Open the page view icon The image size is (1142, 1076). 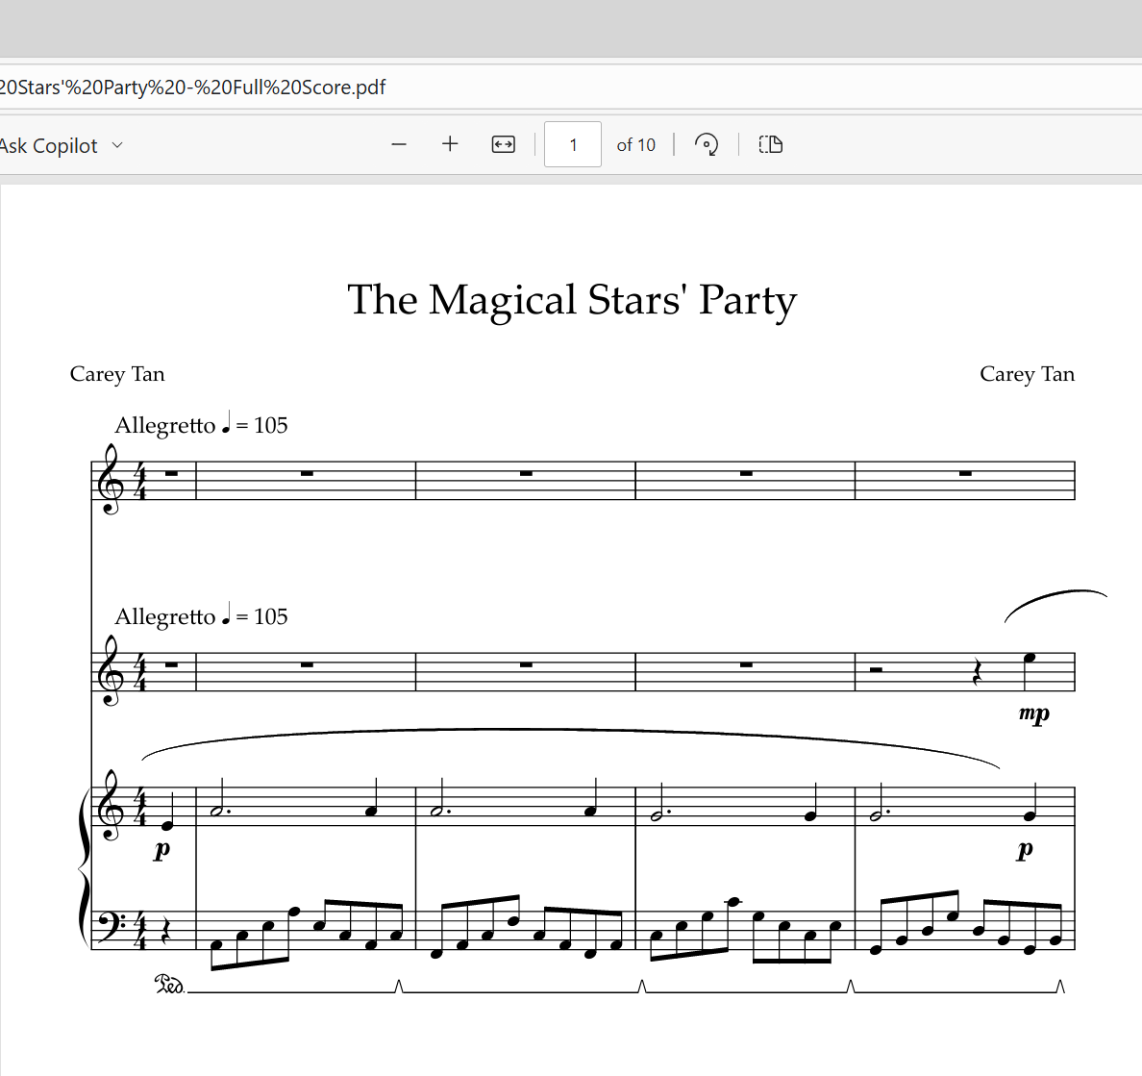click(770, 144)
